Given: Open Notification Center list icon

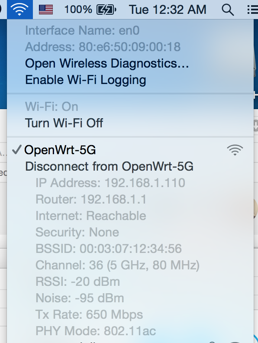Looking at the screenshot, I should tap(252, 10).
